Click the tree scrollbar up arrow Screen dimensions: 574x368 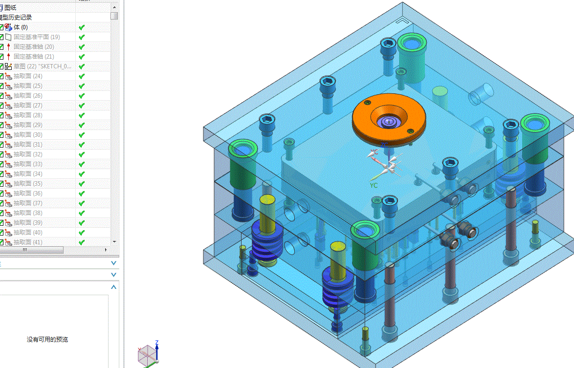point(114,7)
